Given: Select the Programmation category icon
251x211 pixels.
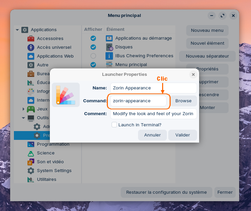Looking at the screenshot, I should (31, 144).
